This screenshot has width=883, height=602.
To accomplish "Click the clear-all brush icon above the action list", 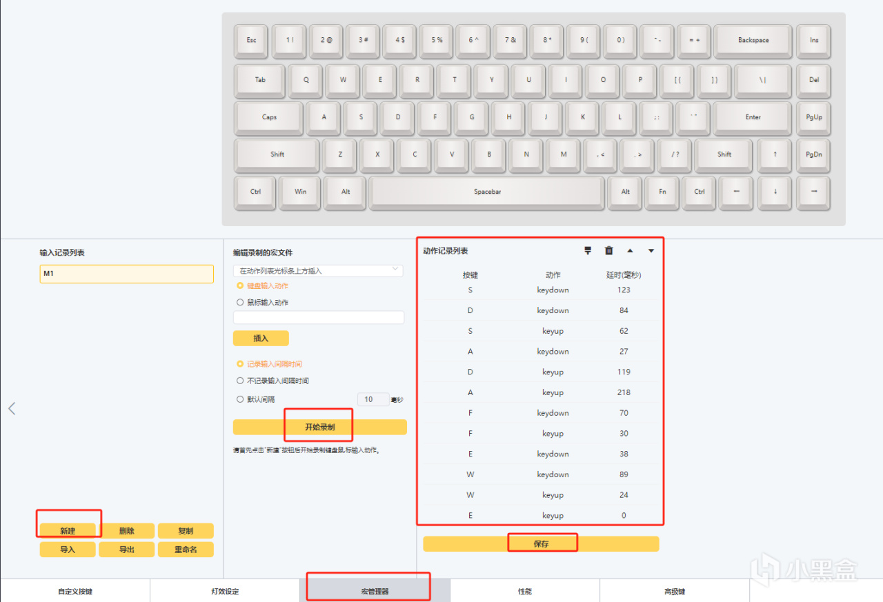I will click(x=588, y=251).
